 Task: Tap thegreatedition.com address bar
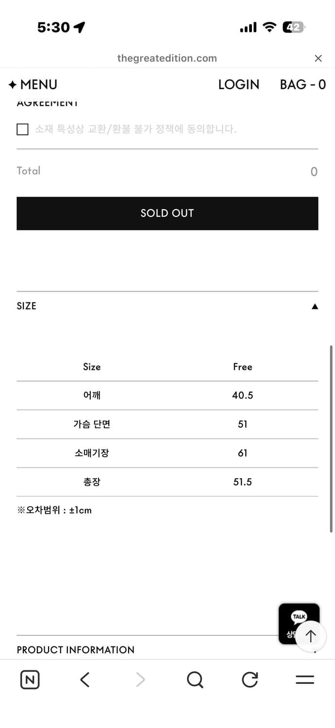pos(167,58)
